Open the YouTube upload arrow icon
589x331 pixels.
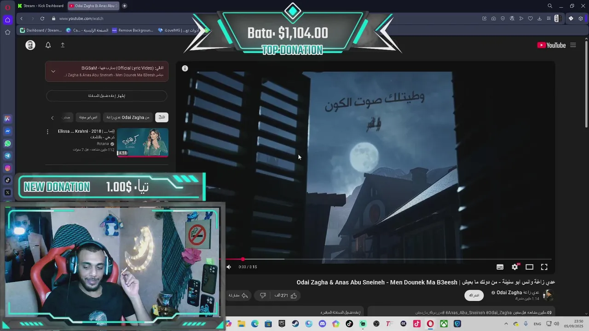63,45
